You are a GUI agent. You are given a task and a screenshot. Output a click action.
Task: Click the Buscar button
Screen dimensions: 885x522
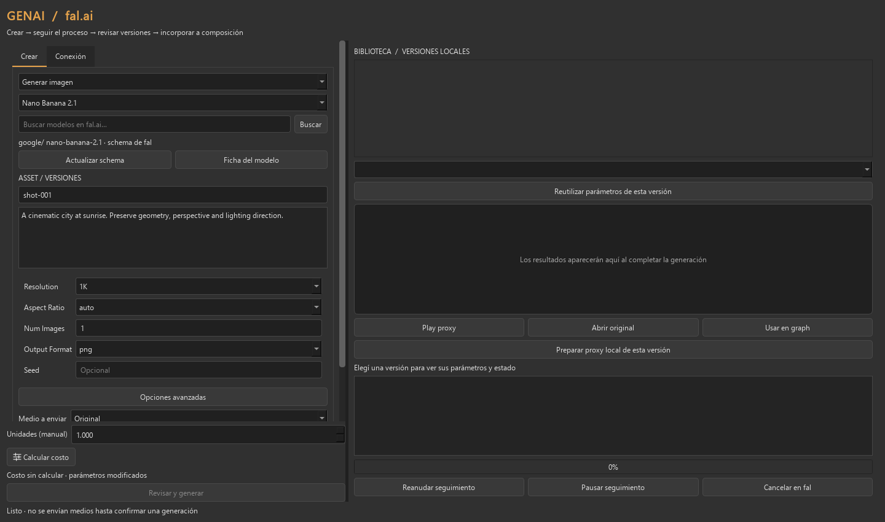coord(311,124)
